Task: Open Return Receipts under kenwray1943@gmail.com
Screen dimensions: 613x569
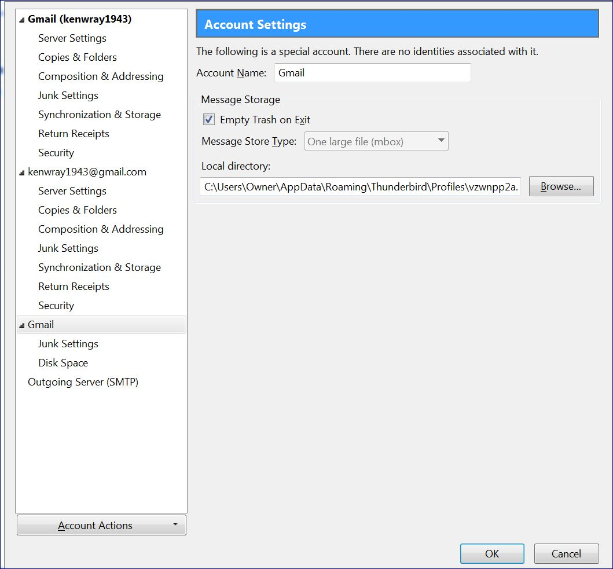Action: click(74, 287)
